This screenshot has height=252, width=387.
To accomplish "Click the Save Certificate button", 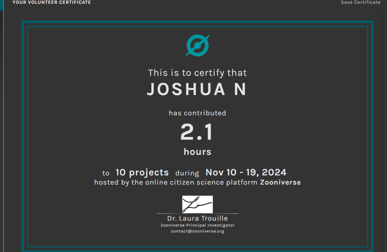I will [360, 2].
